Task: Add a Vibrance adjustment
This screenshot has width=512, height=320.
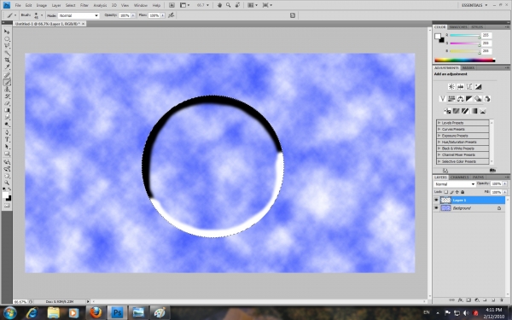Action: (x=442, y=99)
